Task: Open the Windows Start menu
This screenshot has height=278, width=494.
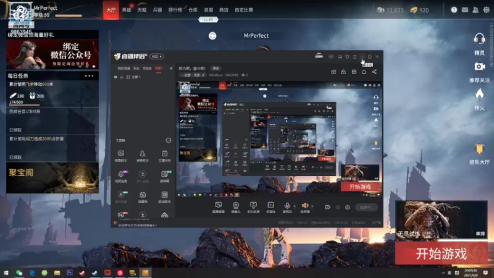Action: coord(6,272)
